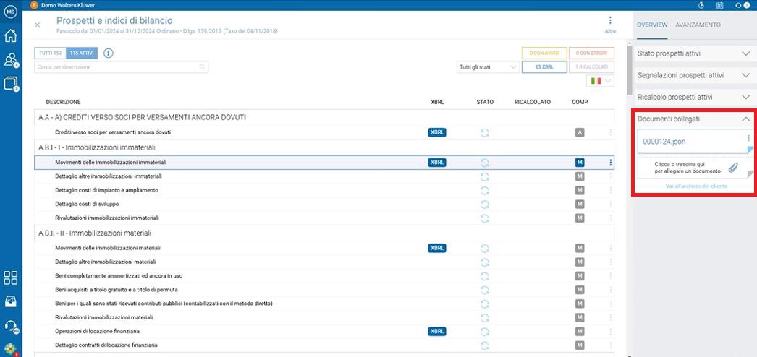Click the timer icon in top bar
This screenshot has width=757, height=357.
701,5
